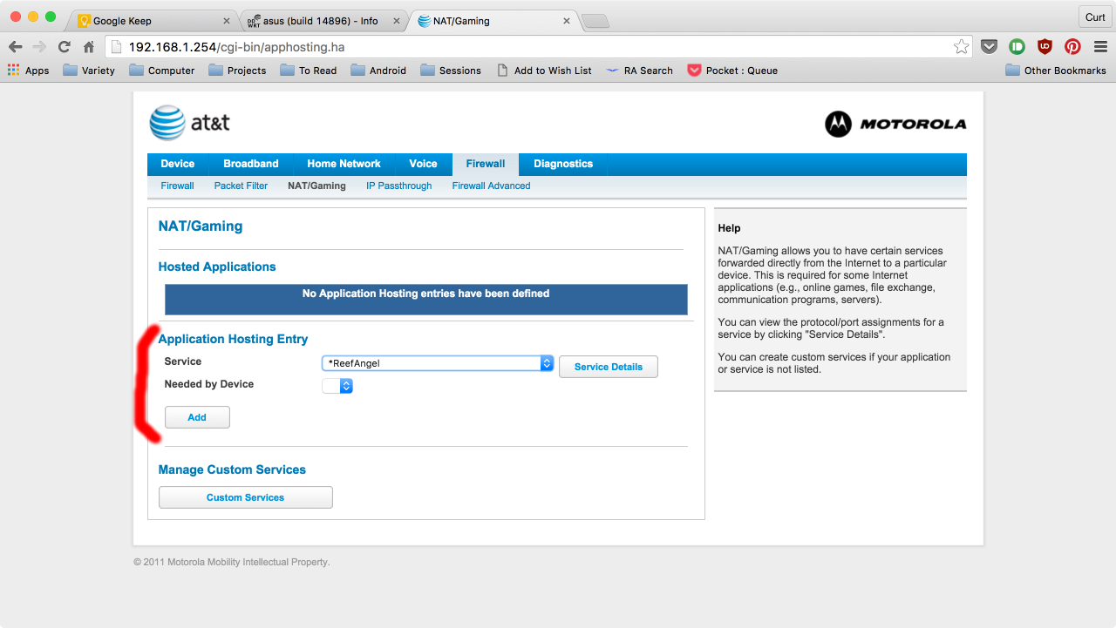This screenshot has width=1116, height=628.
Task: Click the No Application Hosting entries banner
Action: pyautogui.click(x=425, y=299)
